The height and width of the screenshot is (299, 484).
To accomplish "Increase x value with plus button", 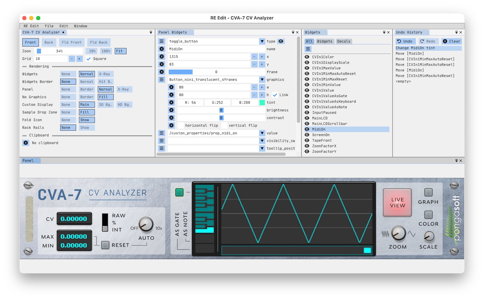I will (262, 57).
